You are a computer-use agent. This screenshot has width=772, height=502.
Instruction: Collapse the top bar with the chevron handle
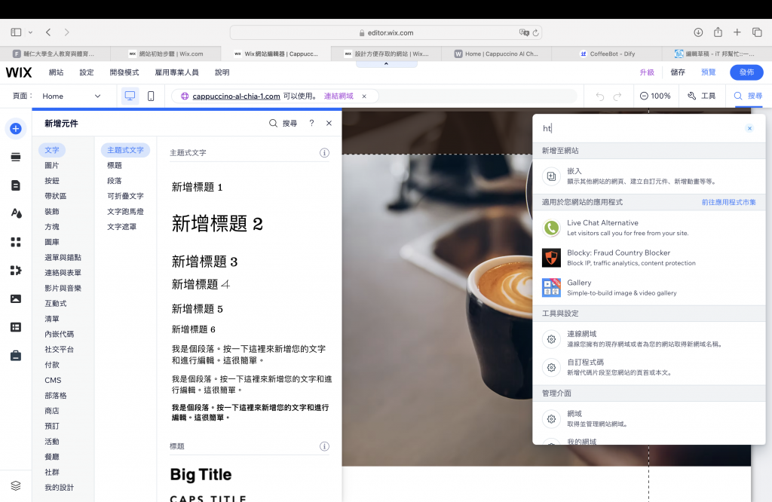pyautogui.click(x=387, y=64)
